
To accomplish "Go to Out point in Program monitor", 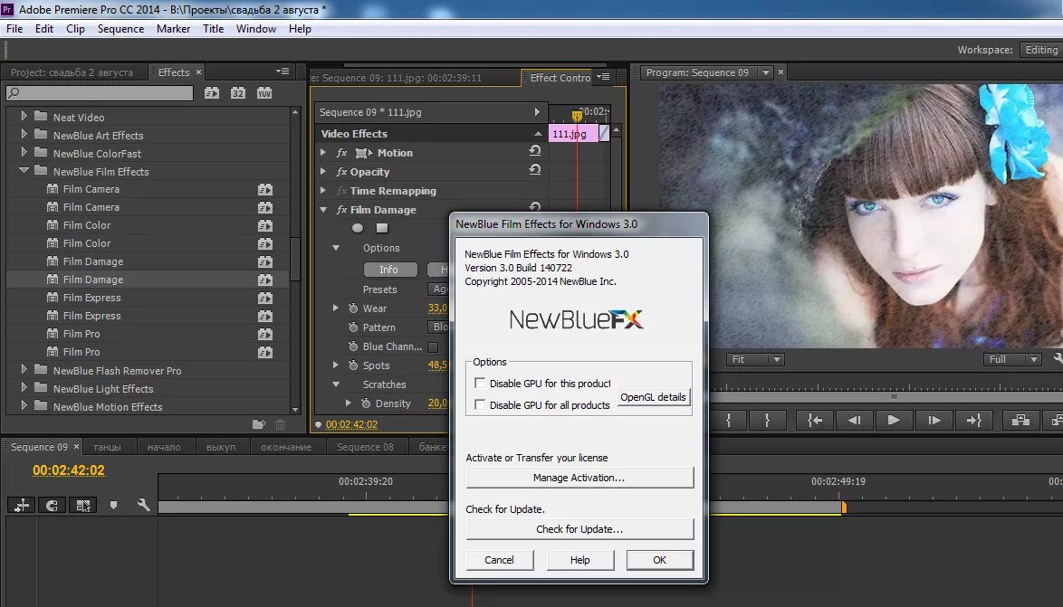I will click(973, 420).
